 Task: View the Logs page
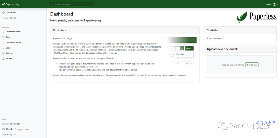(6, 48)
